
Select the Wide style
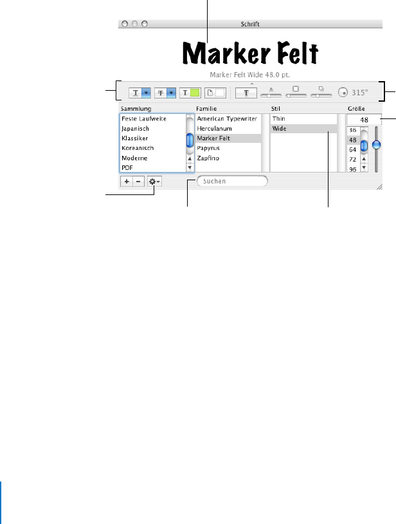303,129
